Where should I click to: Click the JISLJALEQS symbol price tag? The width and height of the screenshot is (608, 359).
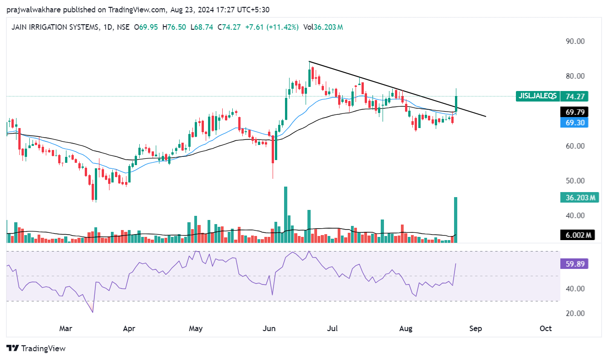[537, 96]
